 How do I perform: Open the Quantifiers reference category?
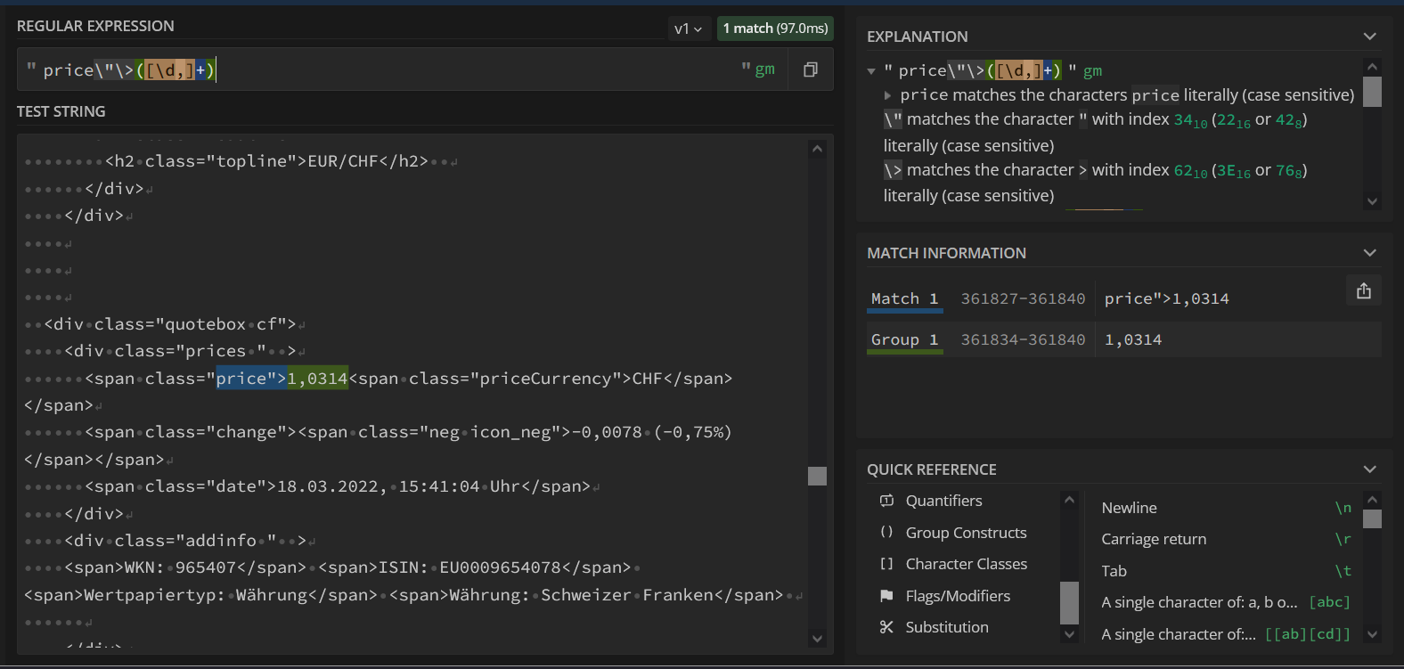(943, 501)
